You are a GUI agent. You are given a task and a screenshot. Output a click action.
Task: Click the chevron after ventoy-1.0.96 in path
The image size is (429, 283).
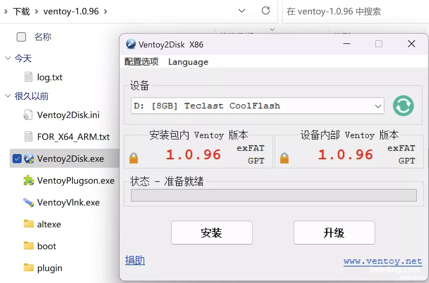tap(106, 12)
